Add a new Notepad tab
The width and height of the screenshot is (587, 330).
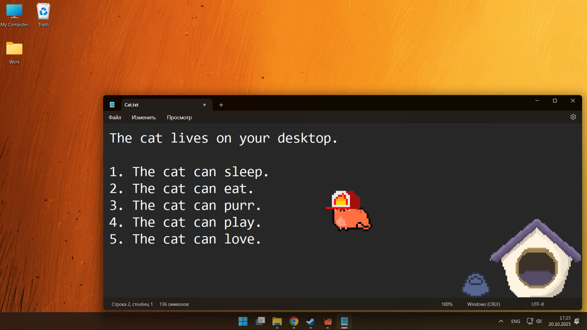pyautogui.click(x=221, y=105)
